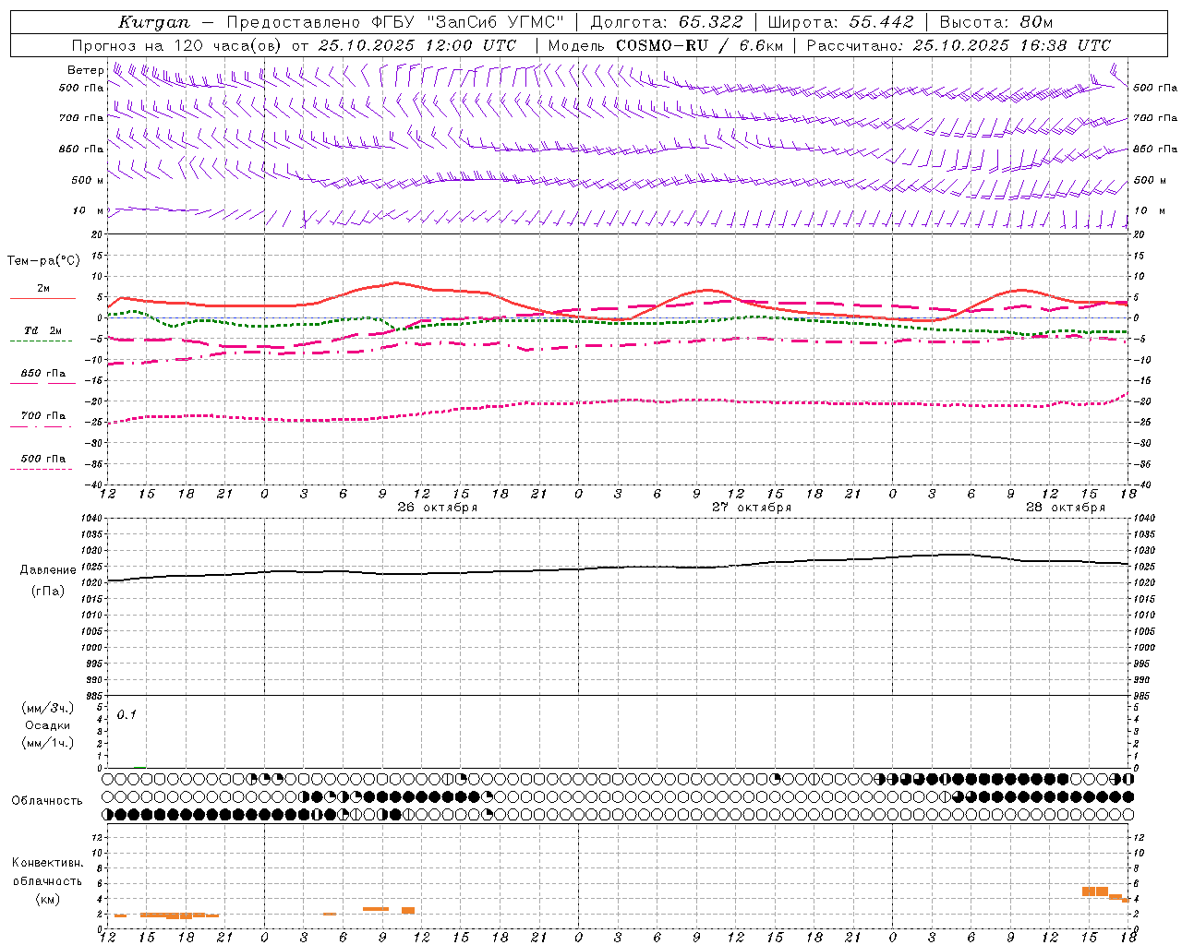Select the 'Модель COSMO-RU / 6.6км' text

coord(665,45)
